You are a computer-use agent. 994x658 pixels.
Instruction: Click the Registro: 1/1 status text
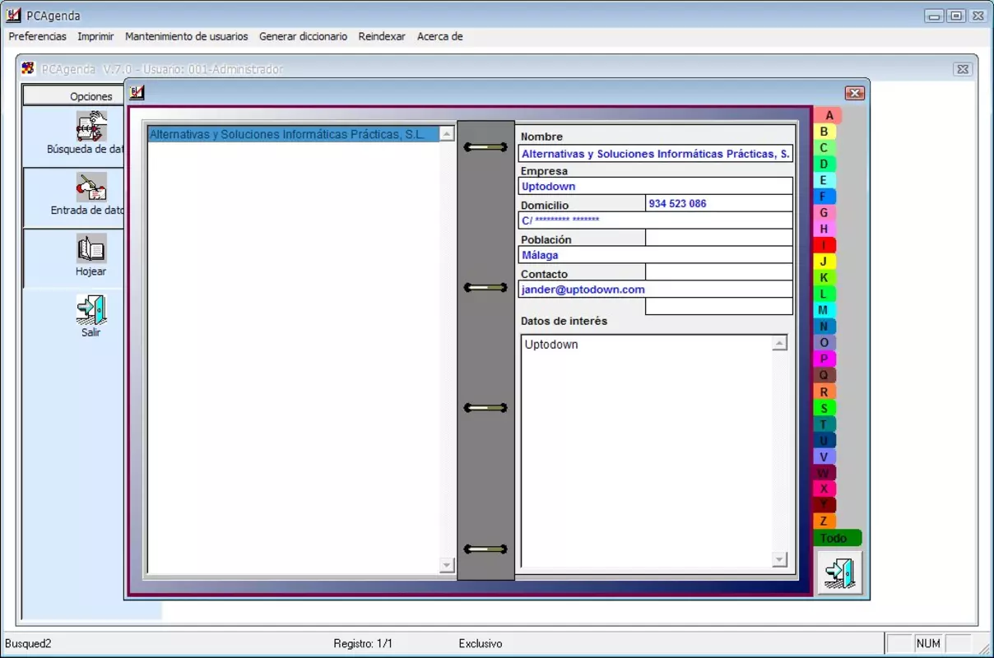(363, 643)
